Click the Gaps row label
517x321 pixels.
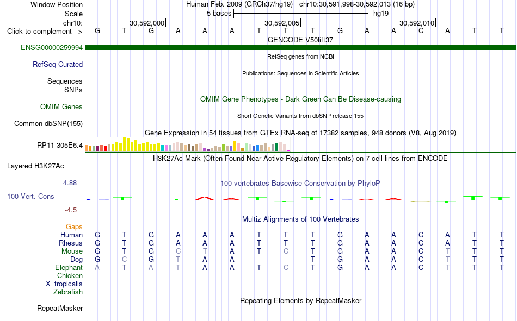[x=74, y=226]
